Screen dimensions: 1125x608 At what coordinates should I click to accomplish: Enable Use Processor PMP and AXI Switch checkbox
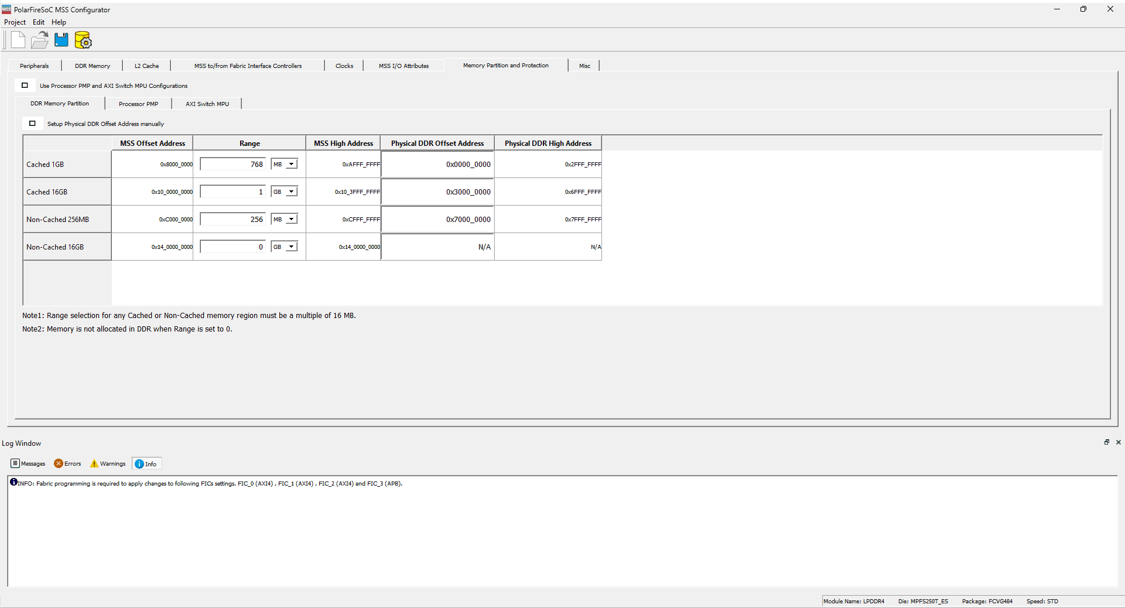tap(25, 86)
